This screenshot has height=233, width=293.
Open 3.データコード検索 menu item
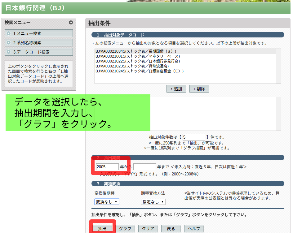39,52
